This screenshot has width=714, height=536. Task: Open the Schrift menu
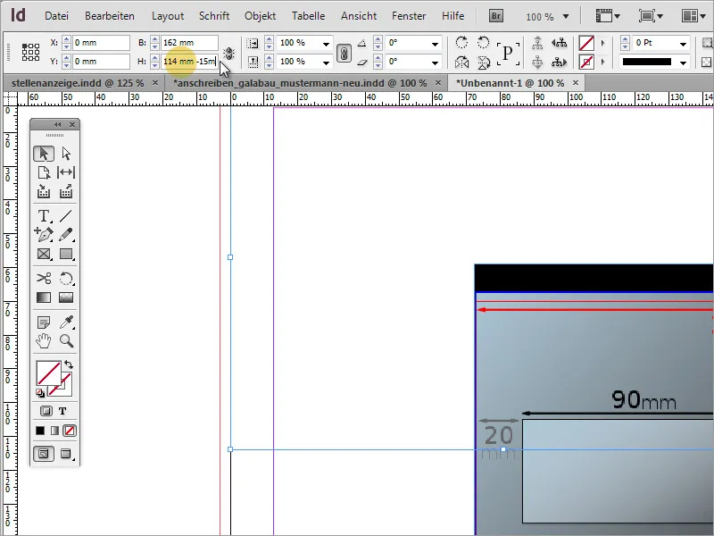[x=214, y=16]
